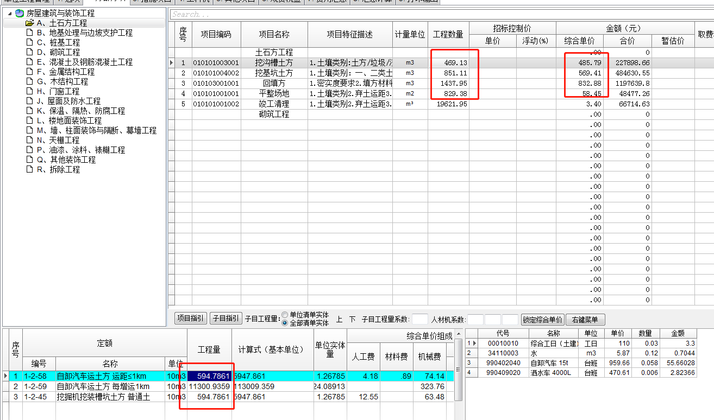
Task: Open B、地基处理与边坡支护工程 chapter
Action: [x=84, y=33]
